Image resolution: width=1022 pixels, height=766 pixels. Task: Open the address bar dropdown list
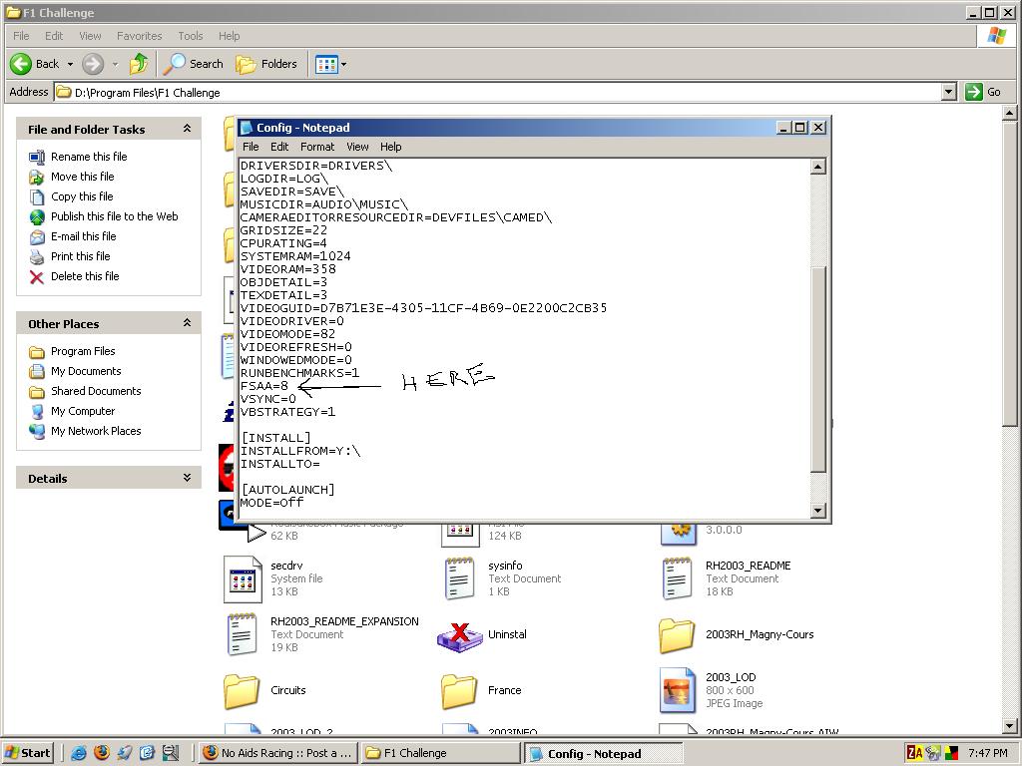pyautogui.click(x=948, y=92)
